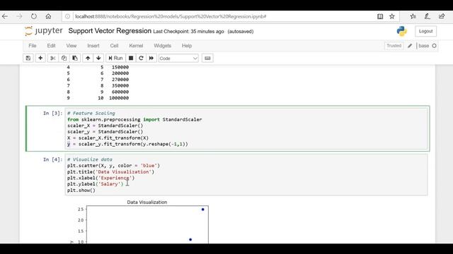This screenshot has height=254, width=453.
Task: Move selected cell down arrow
Action: point(98,58)
